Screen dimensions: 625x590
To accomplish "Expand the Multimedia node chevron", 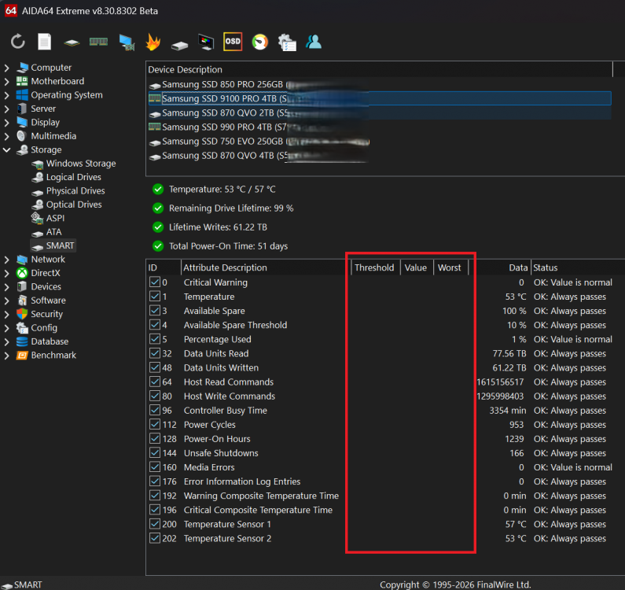I will (6, 136).
